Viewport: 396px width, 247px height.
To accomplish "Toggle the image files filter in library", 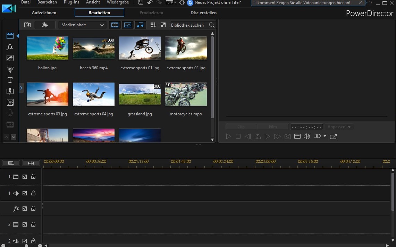I will [x=127, y=25].
